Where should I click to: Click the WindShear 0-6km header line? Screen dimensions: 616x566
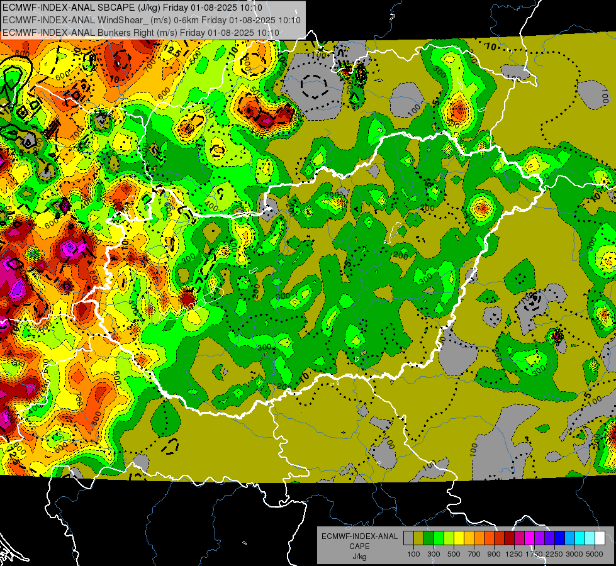pos(152,20)
